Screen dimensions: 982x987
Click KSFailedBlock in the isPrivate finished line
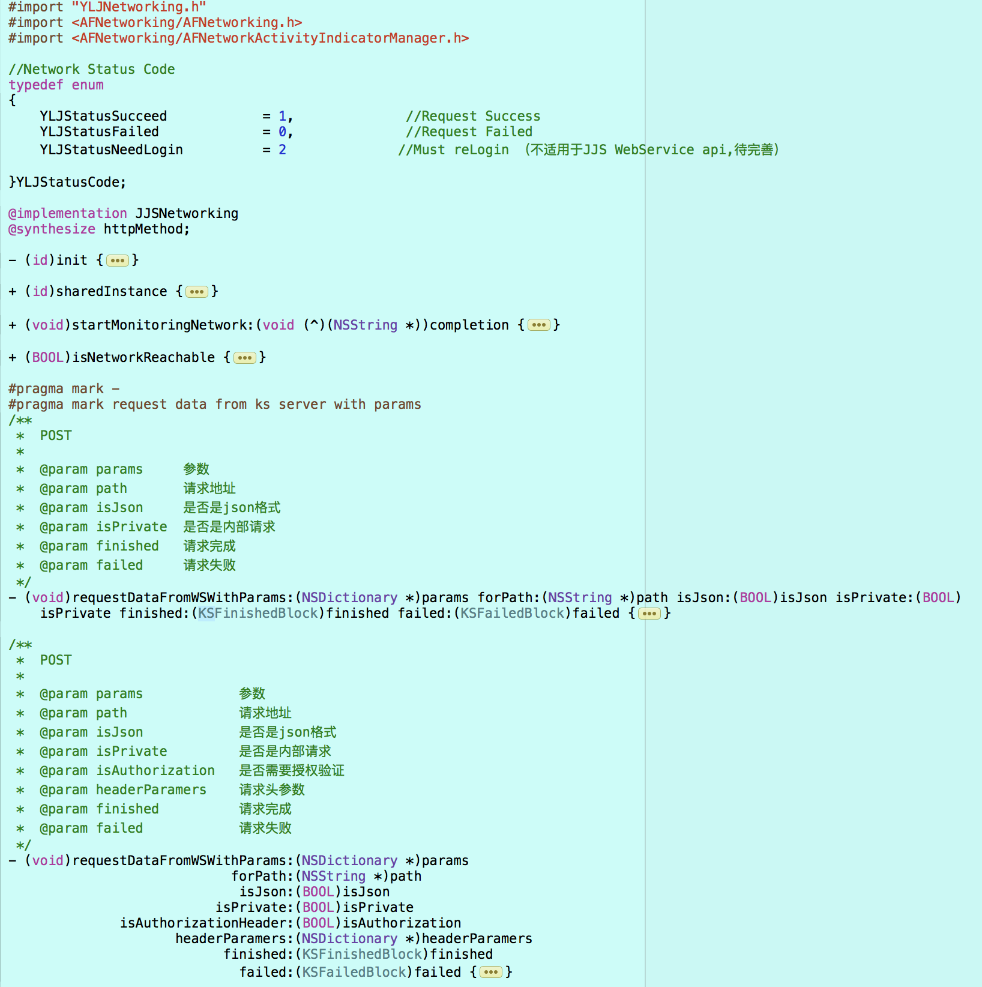point(513,614)
